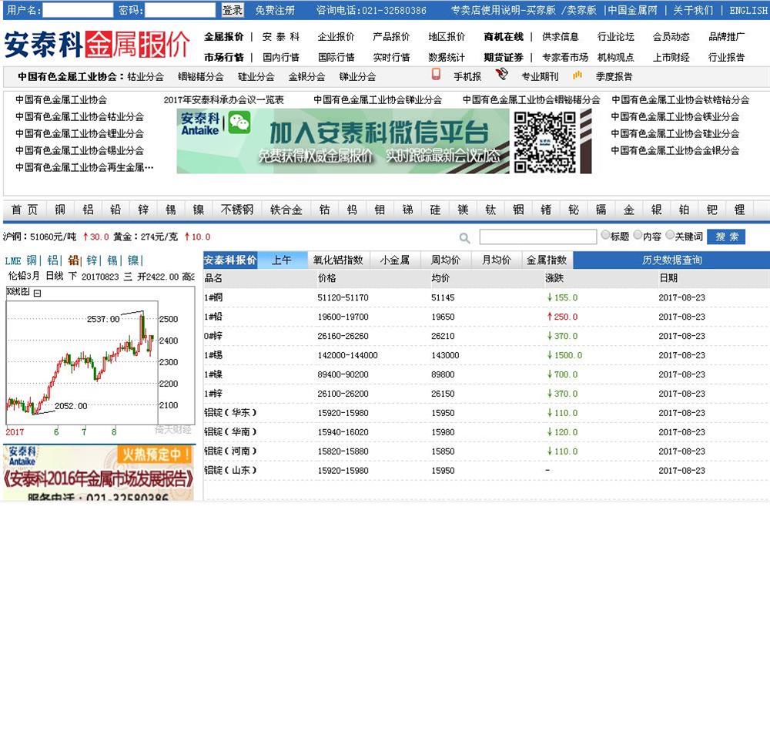The image size is (770, 745).
Task: Open the 免费注册 link
Action: [x=275, y=10]
